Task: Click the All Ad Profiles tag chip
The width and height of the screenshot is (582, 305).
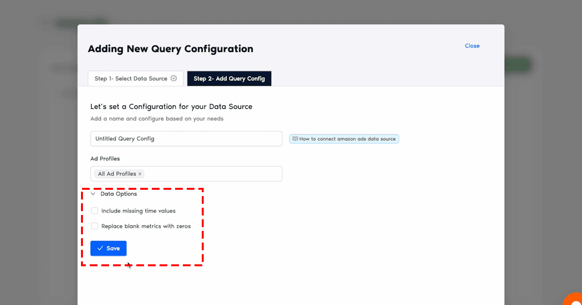Action: click(117, 174)
